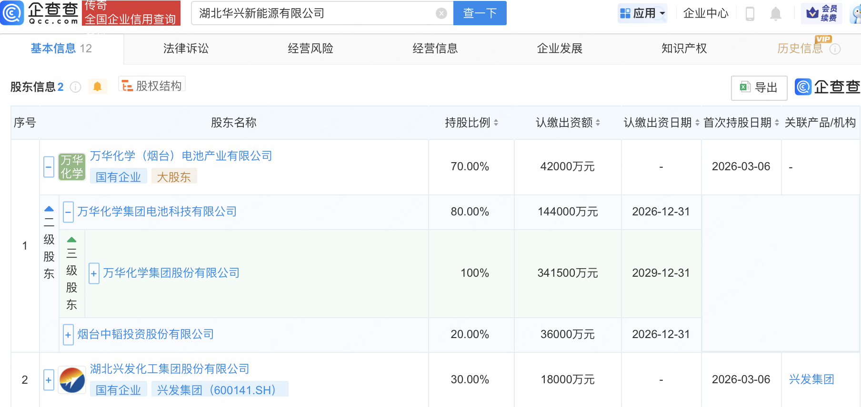Expand 万华化学集团股份有限公司 shareholders
The image size is (861, 407).
pos(94,273)
